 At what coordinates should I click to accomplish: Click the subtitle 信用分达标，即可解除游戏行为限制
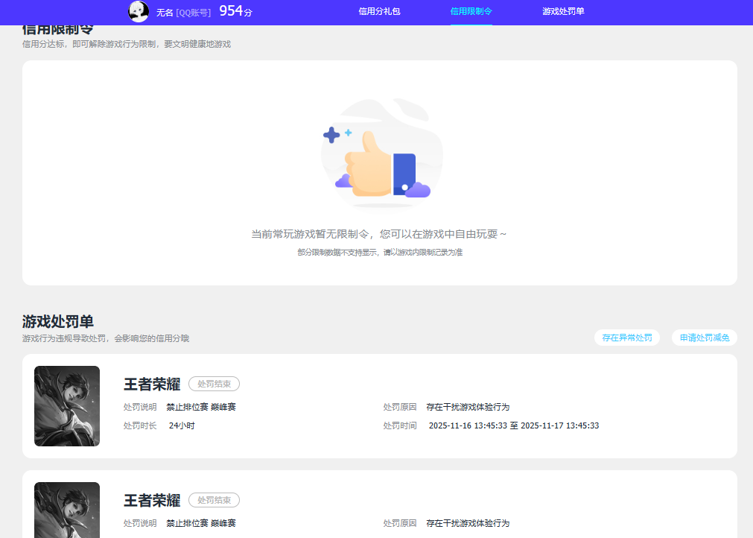tap(127, 44)
